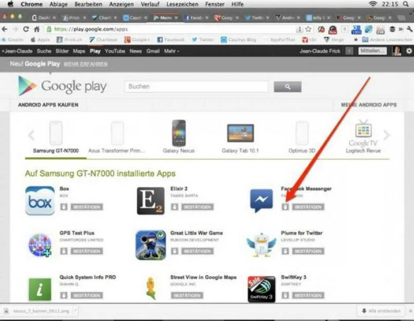
Task: Open the Box app icon
Action: pyautogui.click(x=40, y=201)
